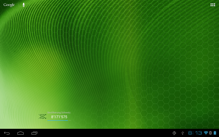
Task: Open the all apps grid
Action: point(213,5)
